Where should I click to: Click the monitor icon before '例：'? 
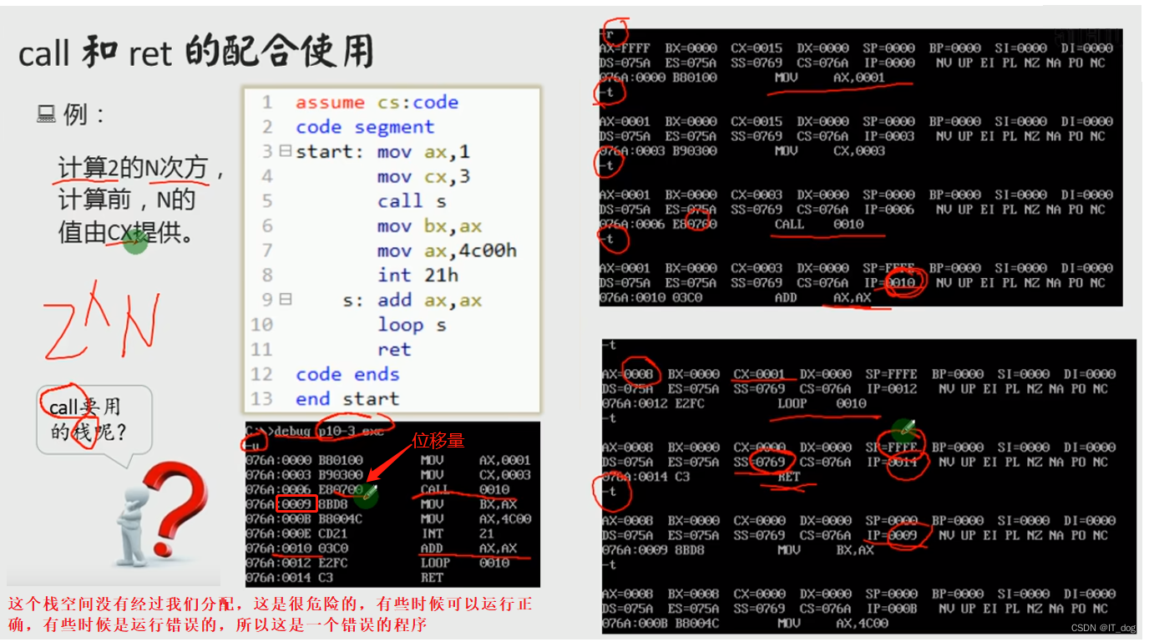point(46,114)
